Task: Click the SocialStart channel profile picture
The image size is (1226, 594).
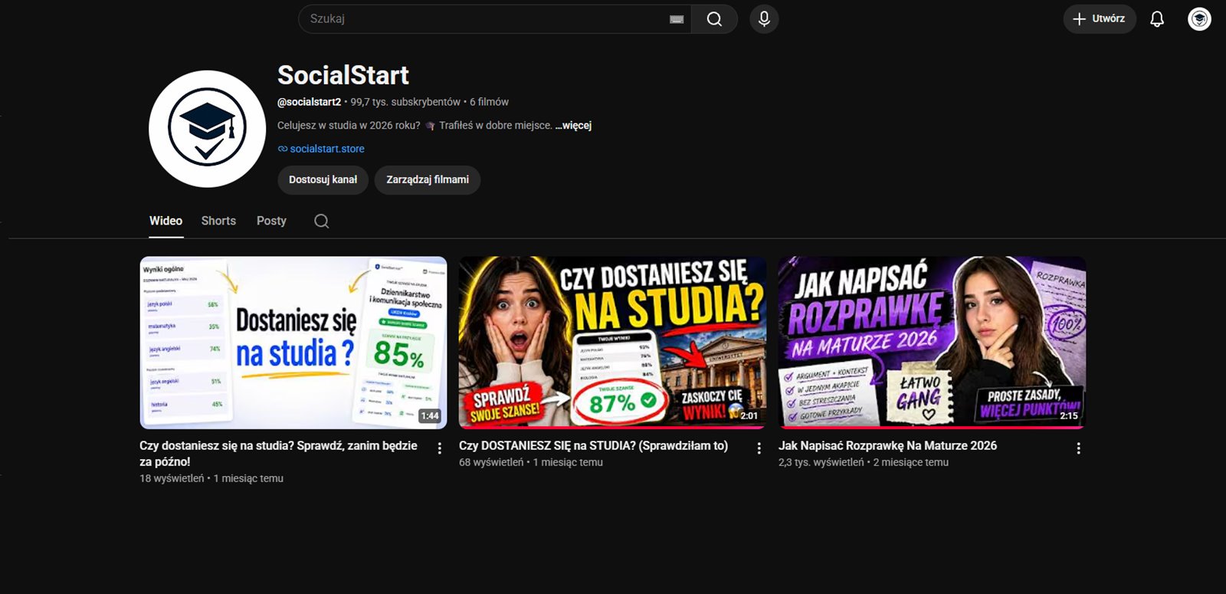Action: (x=207, y=129)
